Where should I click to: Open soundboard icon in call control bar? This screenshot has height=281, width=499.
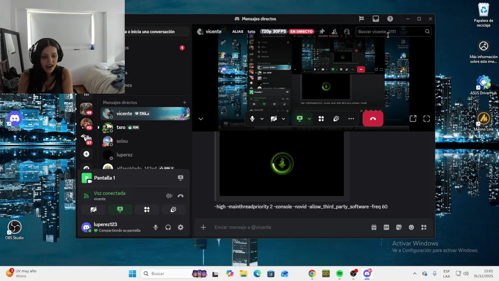click(336, 119)
